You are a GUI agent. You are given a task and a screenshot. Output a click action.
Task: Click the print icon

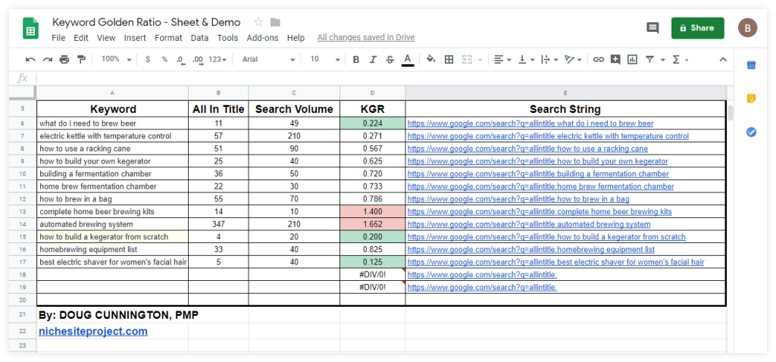click(64, 59)
